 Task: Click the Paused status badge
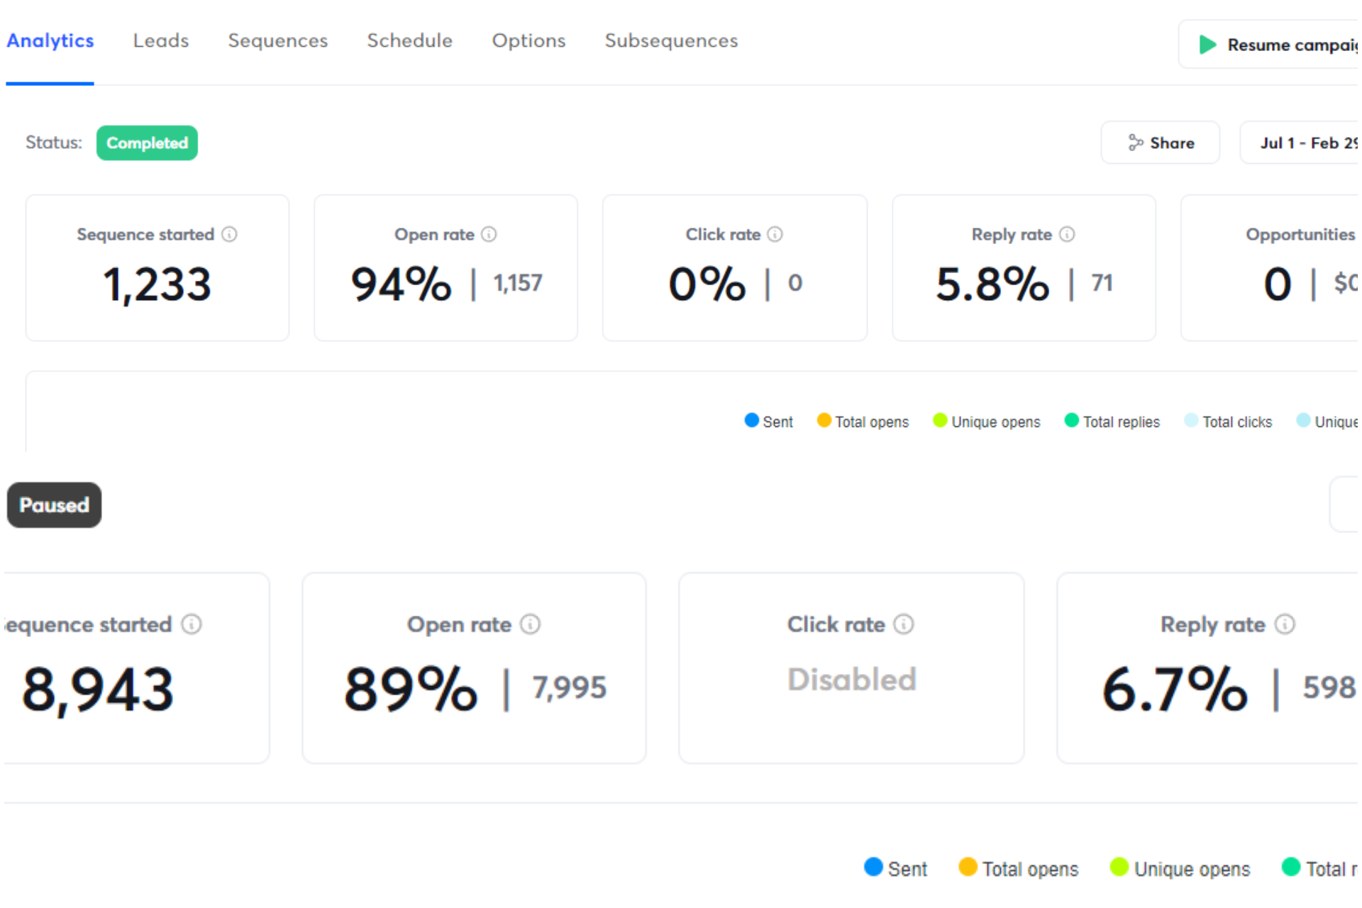pos(54,505)
